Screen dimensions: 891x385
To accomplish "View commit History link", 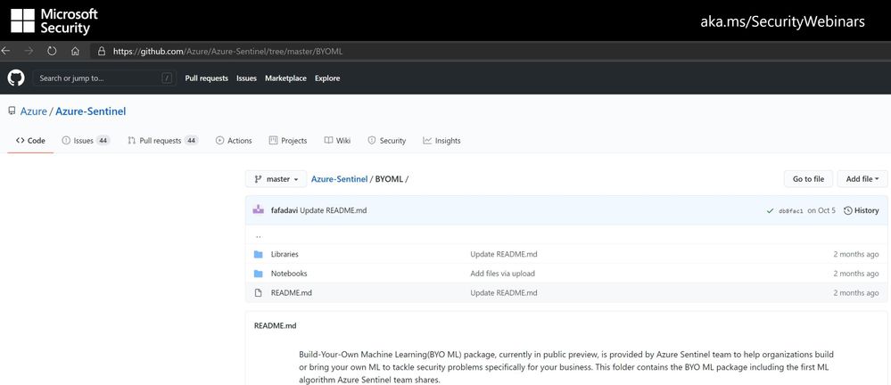I will (x=862, y=211).
